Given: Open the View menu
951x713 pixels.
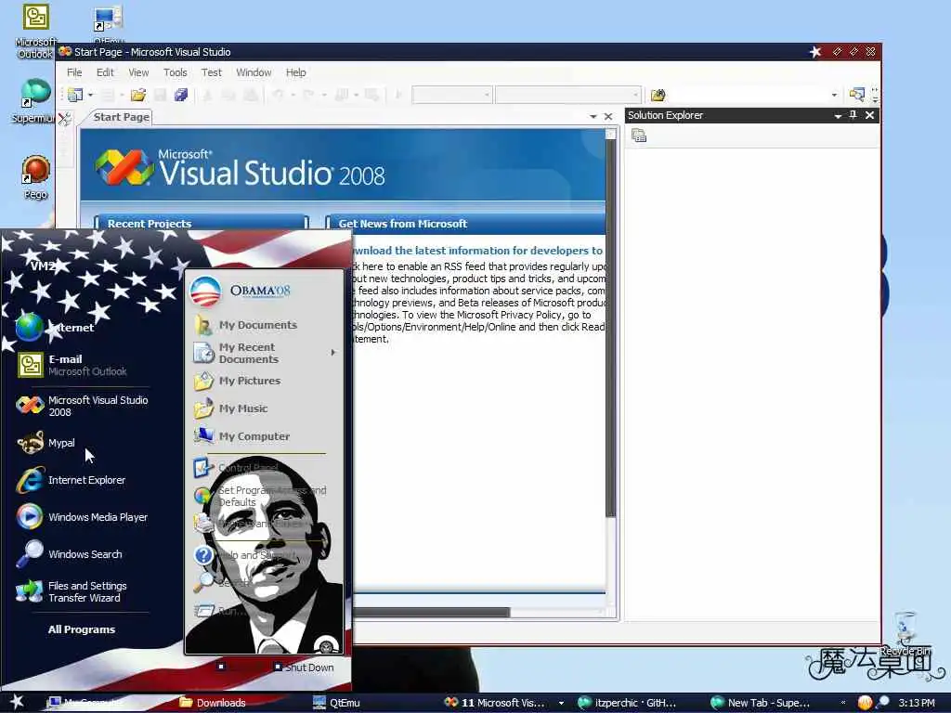Looking at the screenshot, I should coord(138,72).
